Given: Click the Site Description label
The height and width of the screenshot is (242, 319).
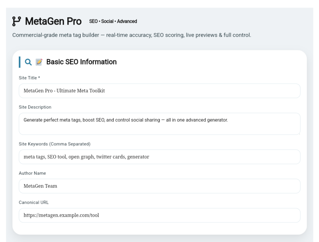Looking at the screenshot, I should (35, 107).
